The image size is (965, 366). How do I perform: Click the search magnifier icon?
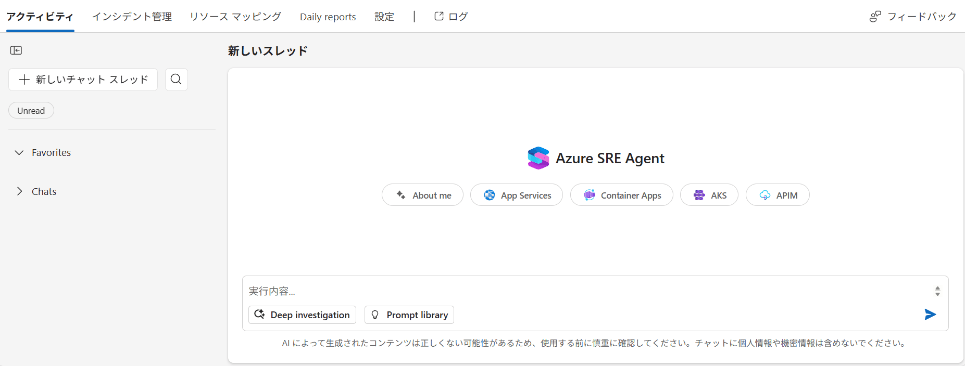click(x=177, y=80)
